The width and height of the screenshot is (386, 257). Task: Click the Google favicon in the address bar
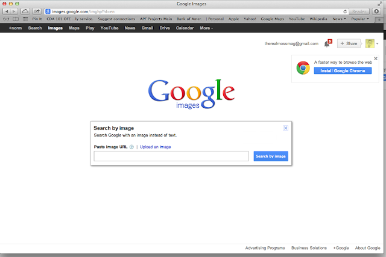coord(48,11)
